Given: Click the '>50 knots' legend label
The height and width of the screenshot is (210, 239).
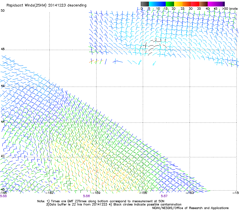Looking at the screenshot, I should click(x=230, y=9).
